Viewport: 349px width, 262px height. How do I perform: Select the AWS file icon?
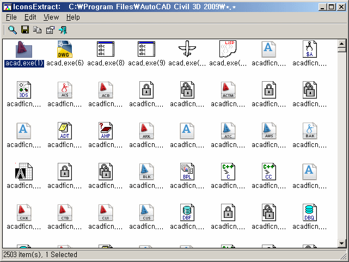point(269,131)
